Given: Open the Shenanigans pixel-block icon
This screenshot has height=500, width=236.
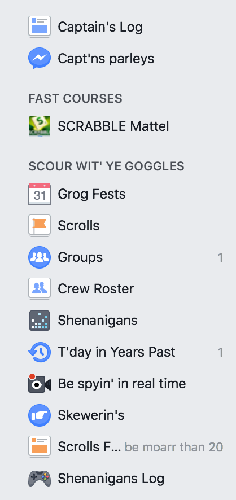Looking at the screenshot, I should tap(39, 320).
